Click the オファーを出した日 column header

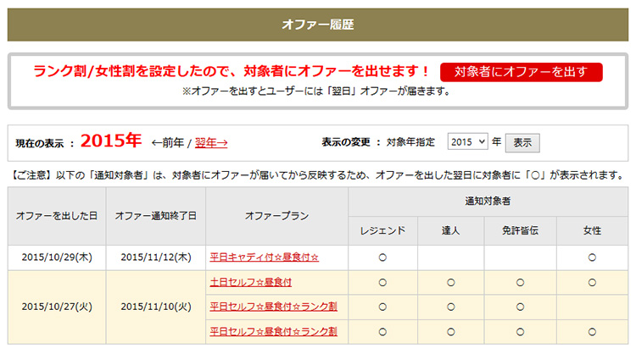(x=57, y=216)
